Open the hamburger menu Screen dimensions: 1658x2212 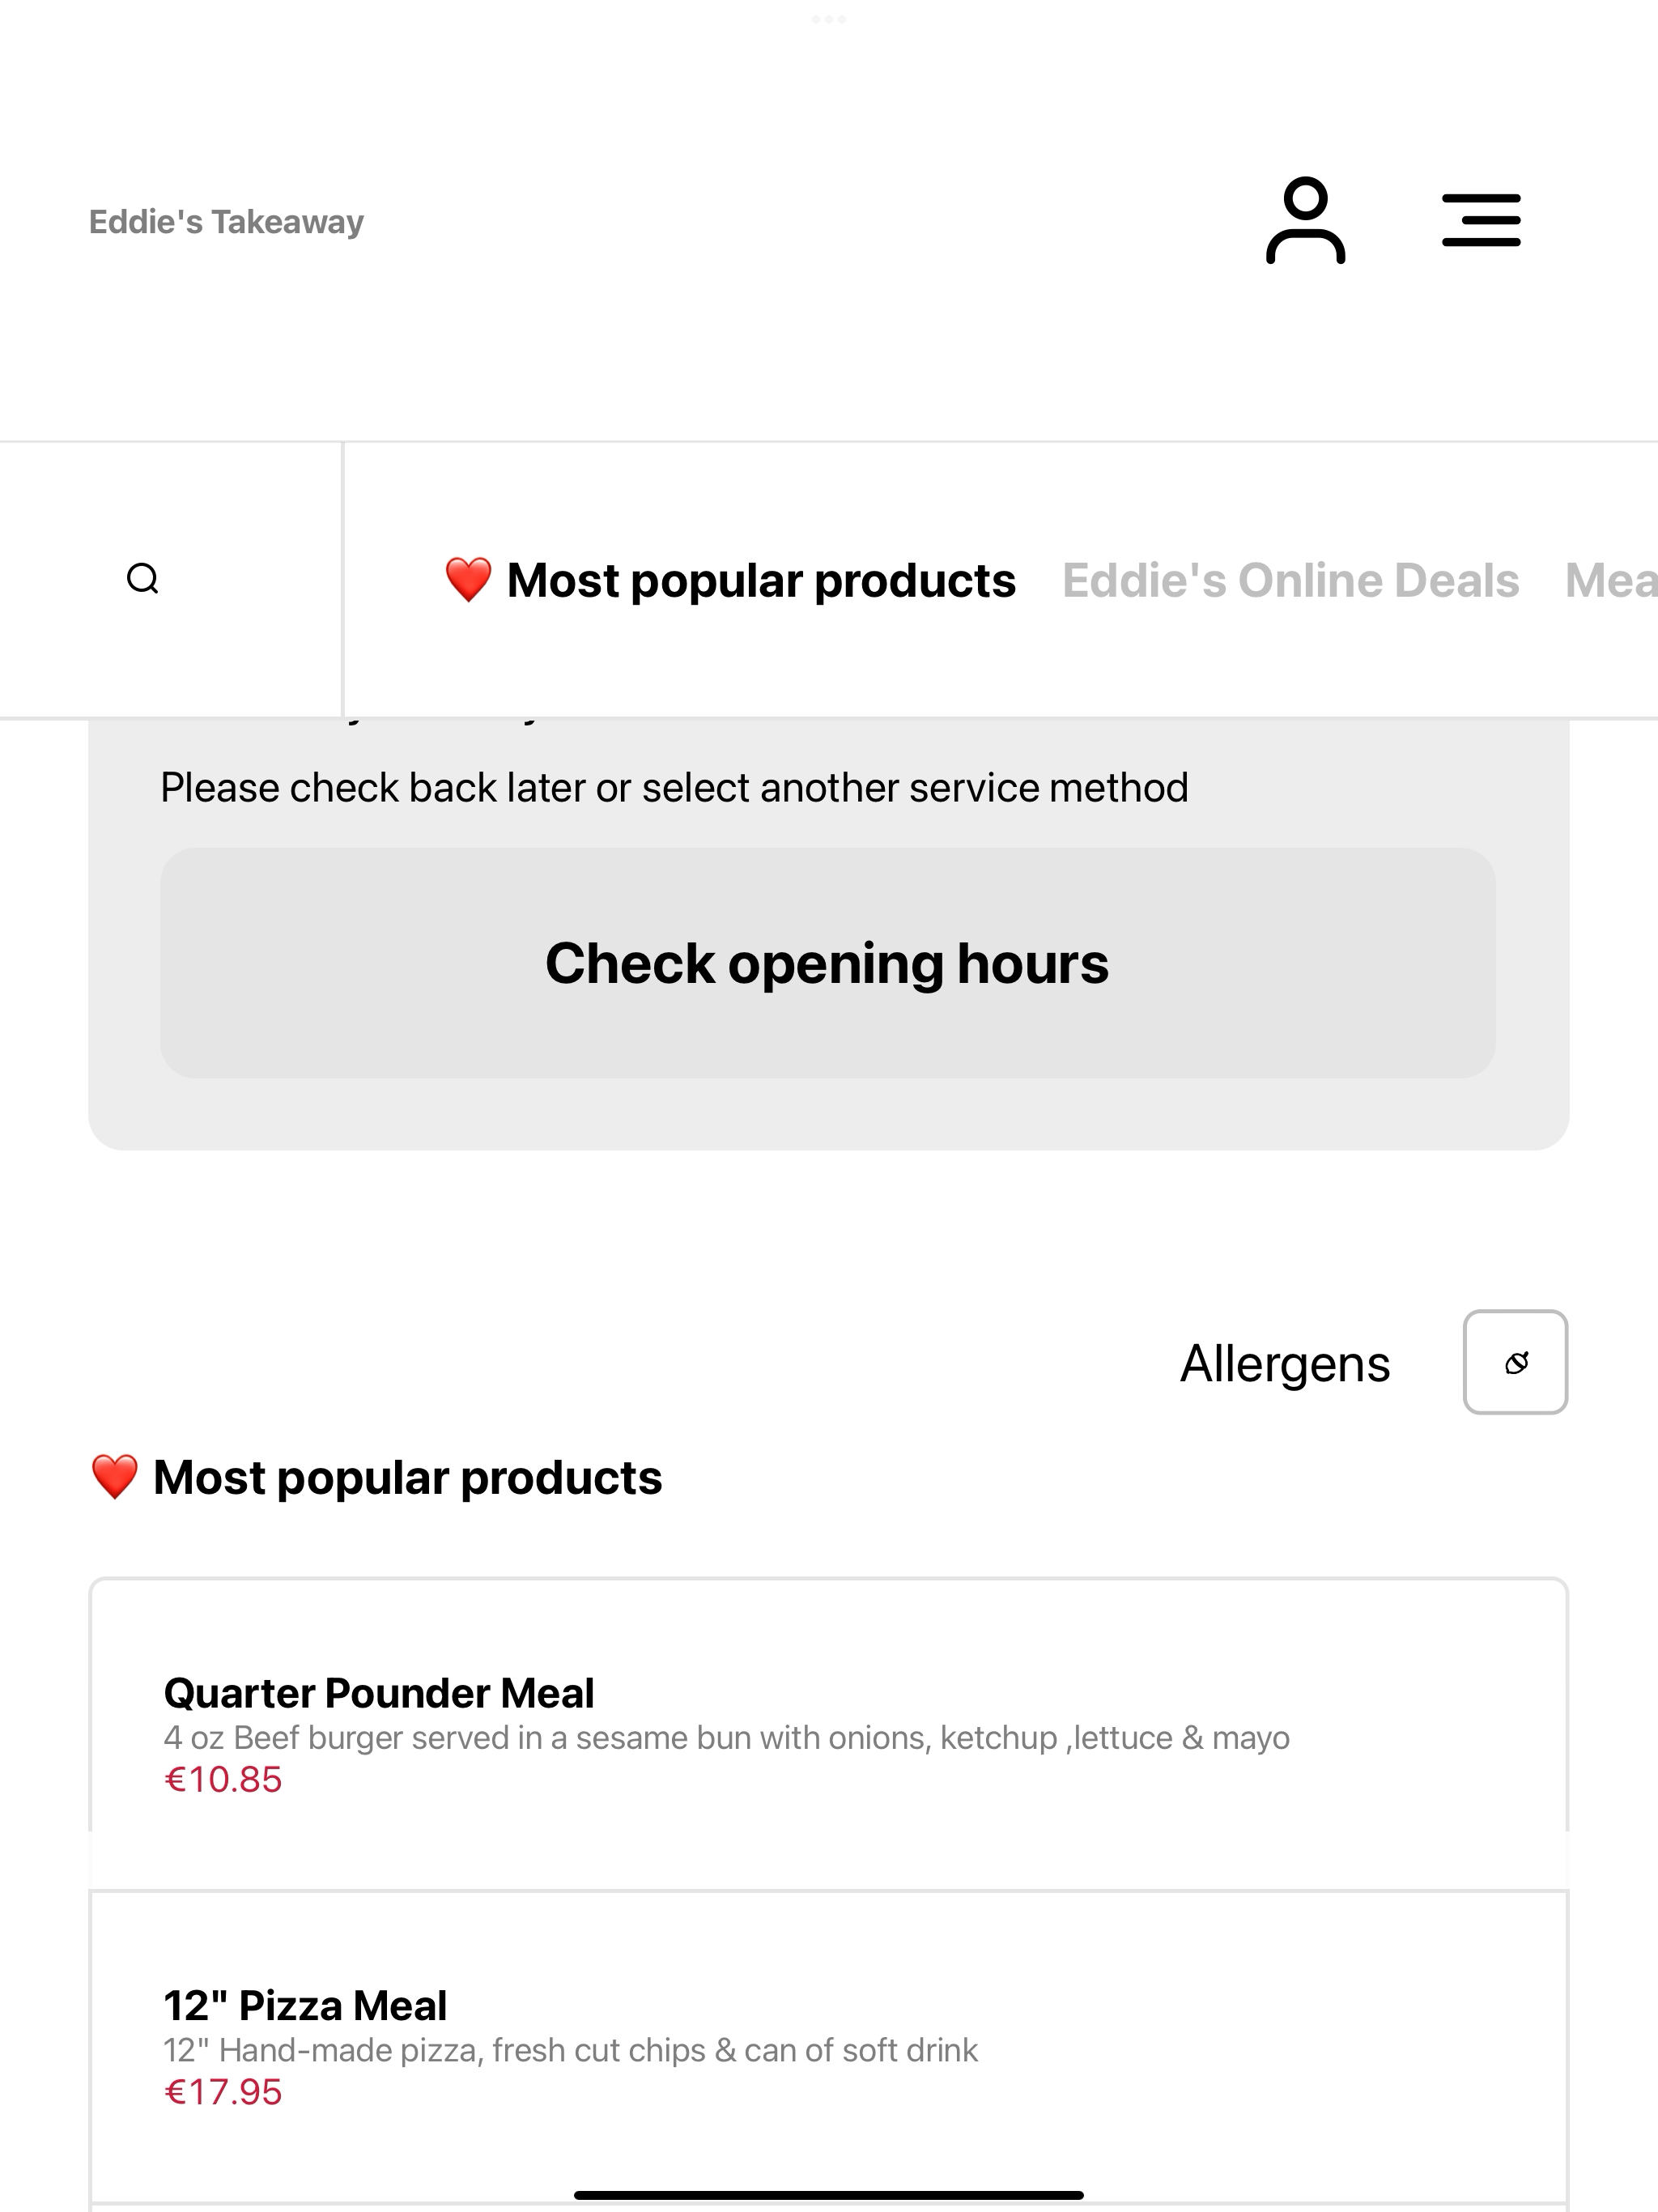[x=1481, y=220]
